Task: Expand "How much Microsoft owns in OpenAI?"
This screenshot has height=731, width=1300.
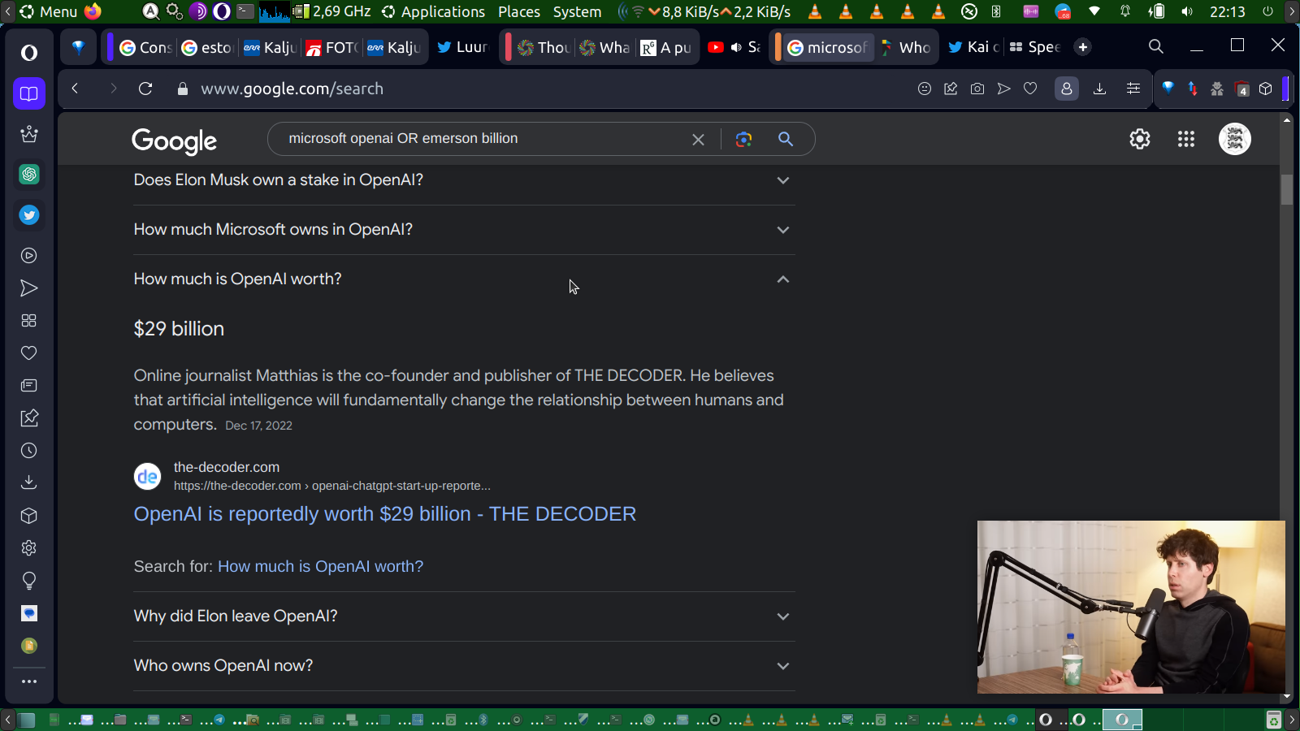Action: [464, 230]
